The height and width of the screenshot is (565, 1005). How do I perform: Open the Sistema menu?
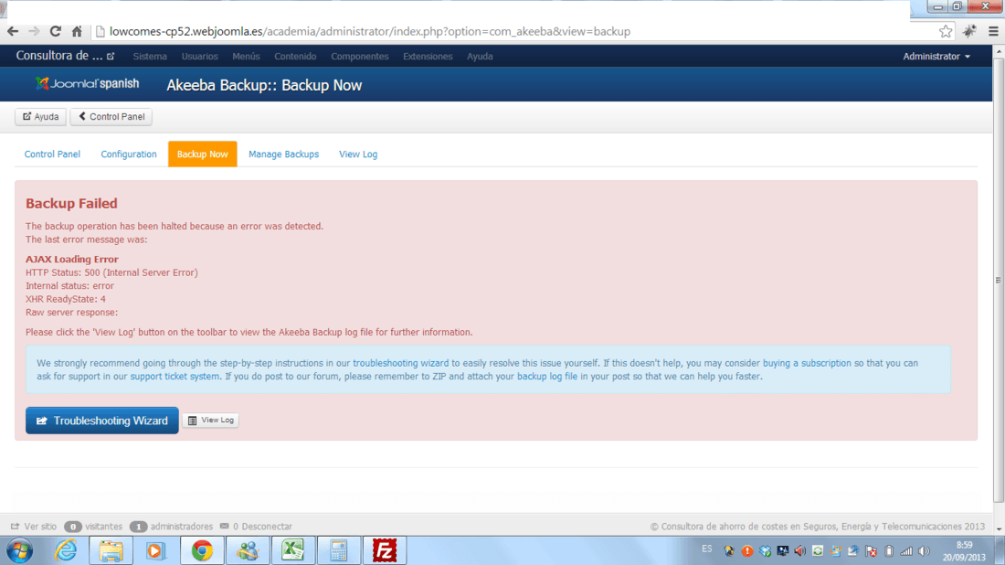point(150,57)
